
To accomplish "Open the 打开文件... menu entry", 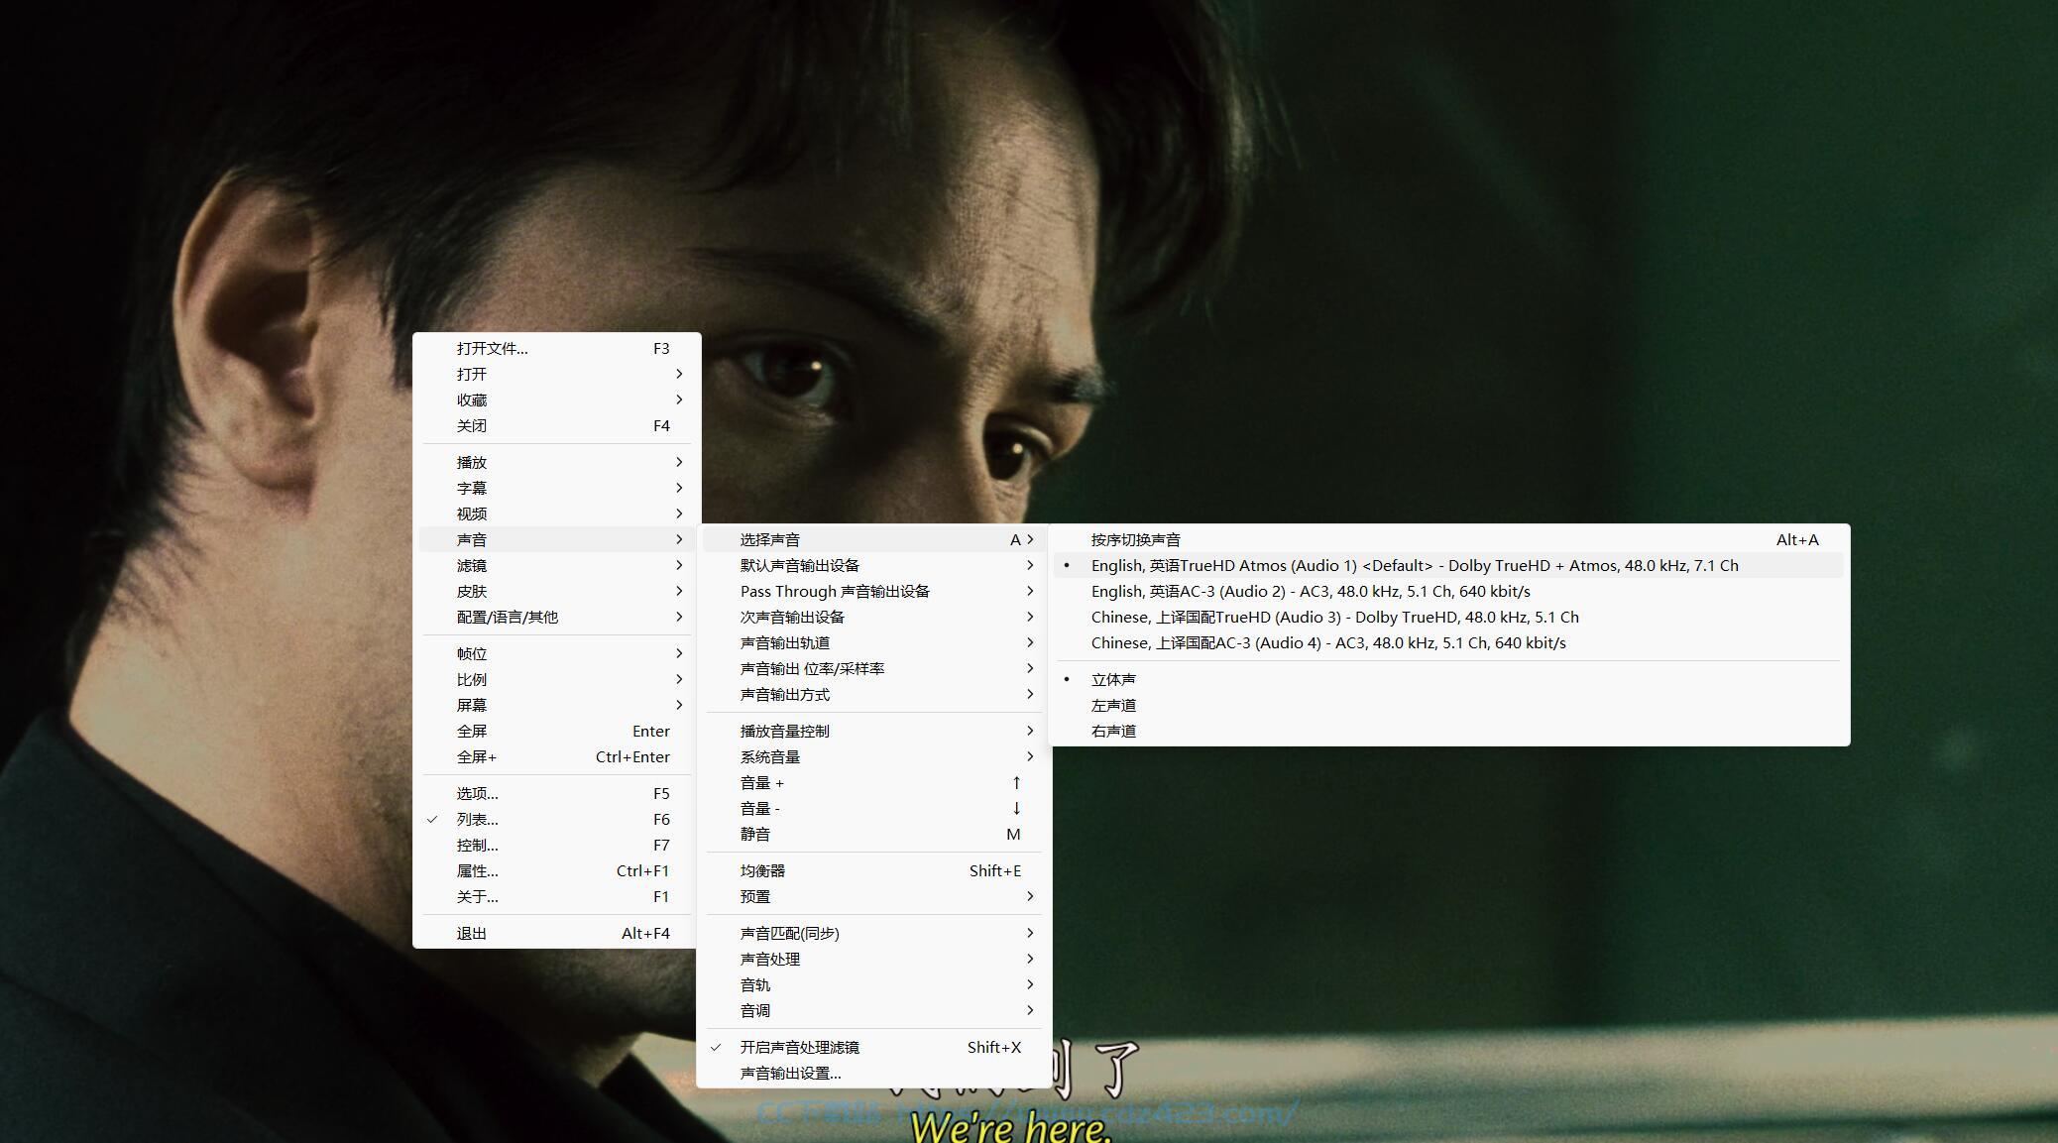I will [557, 348].
